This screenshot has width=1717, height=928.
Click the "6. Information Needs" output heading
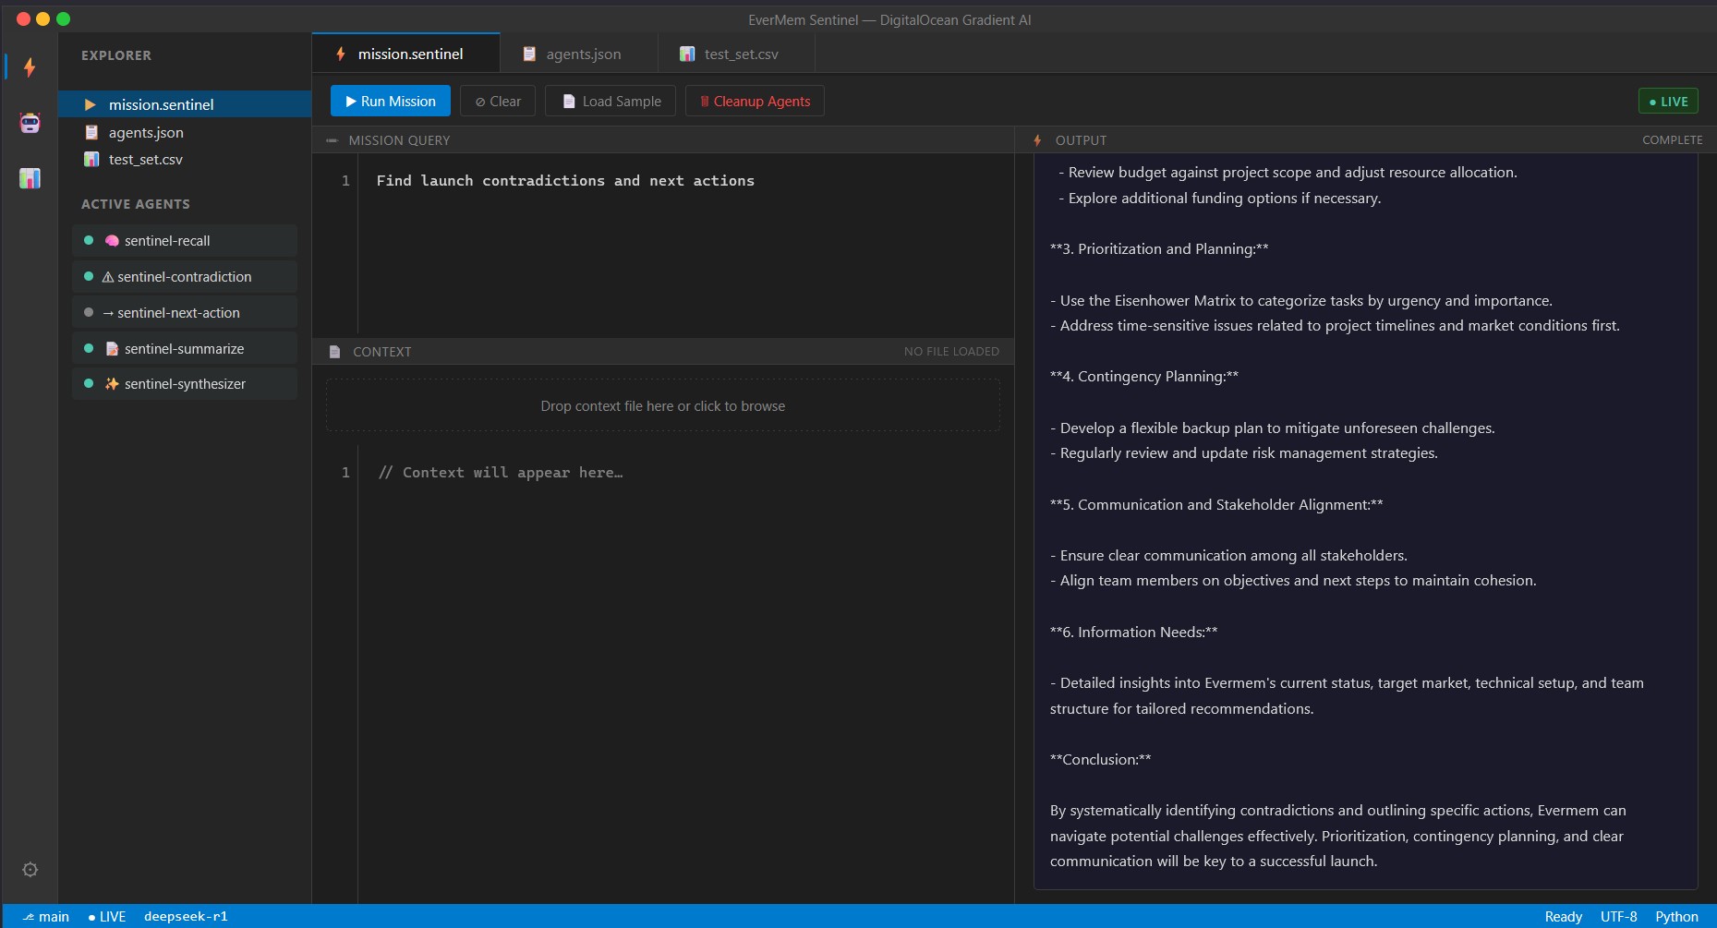pyautogui.click(x=1133, y=633)
